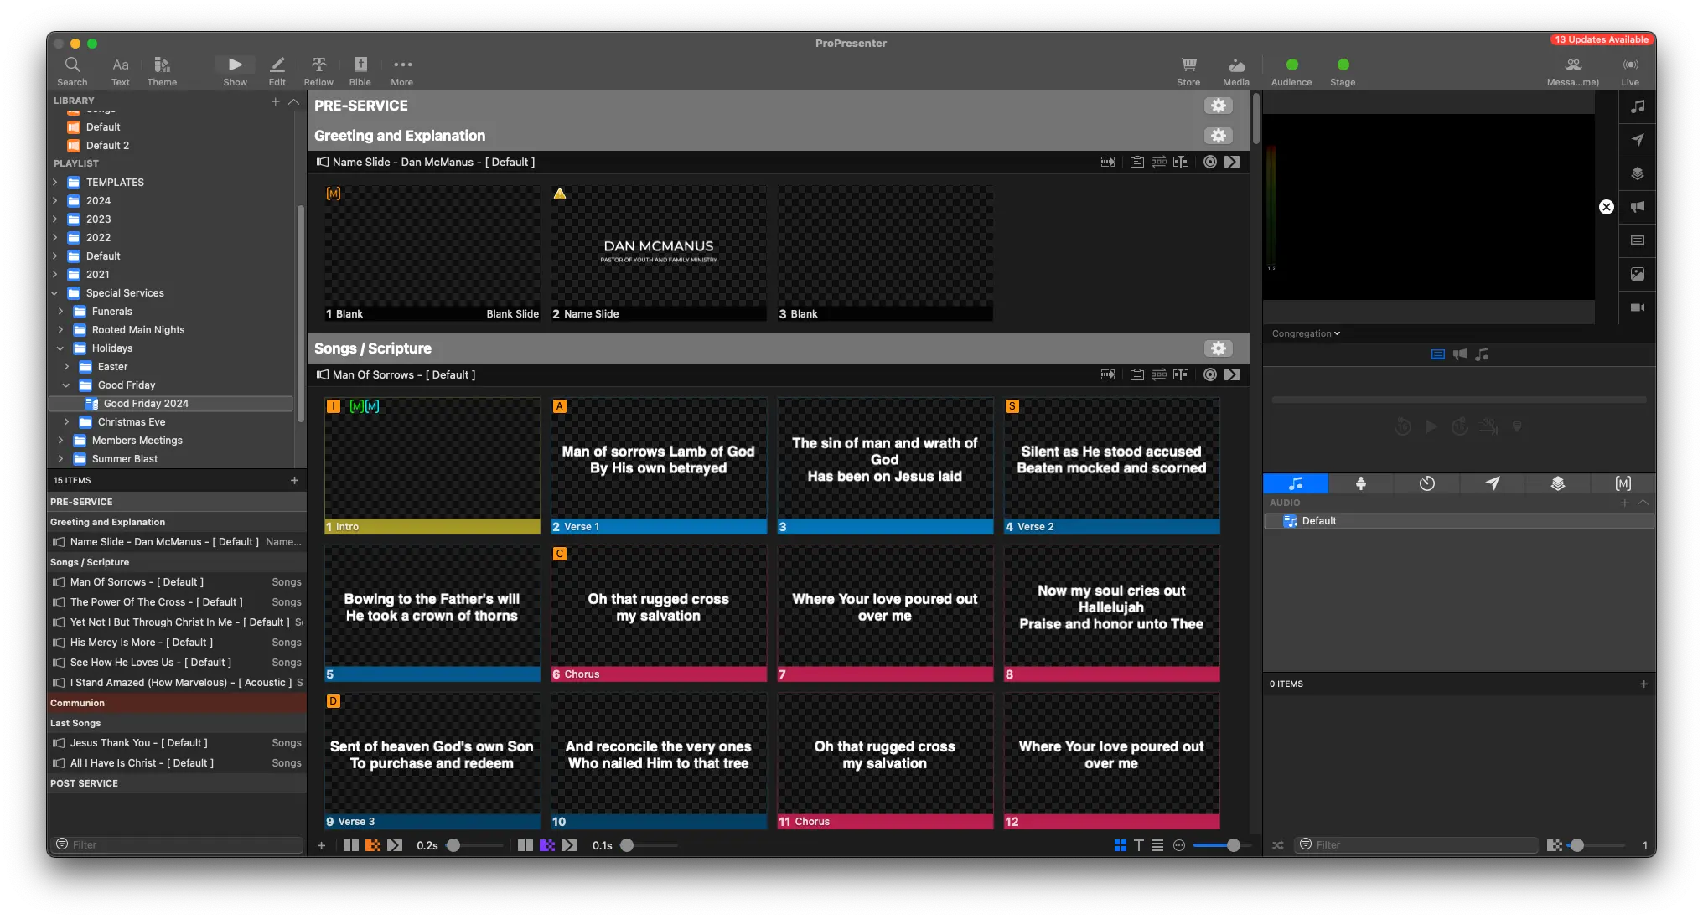Open the Congregation dropdown menu

pos(1305,333)
